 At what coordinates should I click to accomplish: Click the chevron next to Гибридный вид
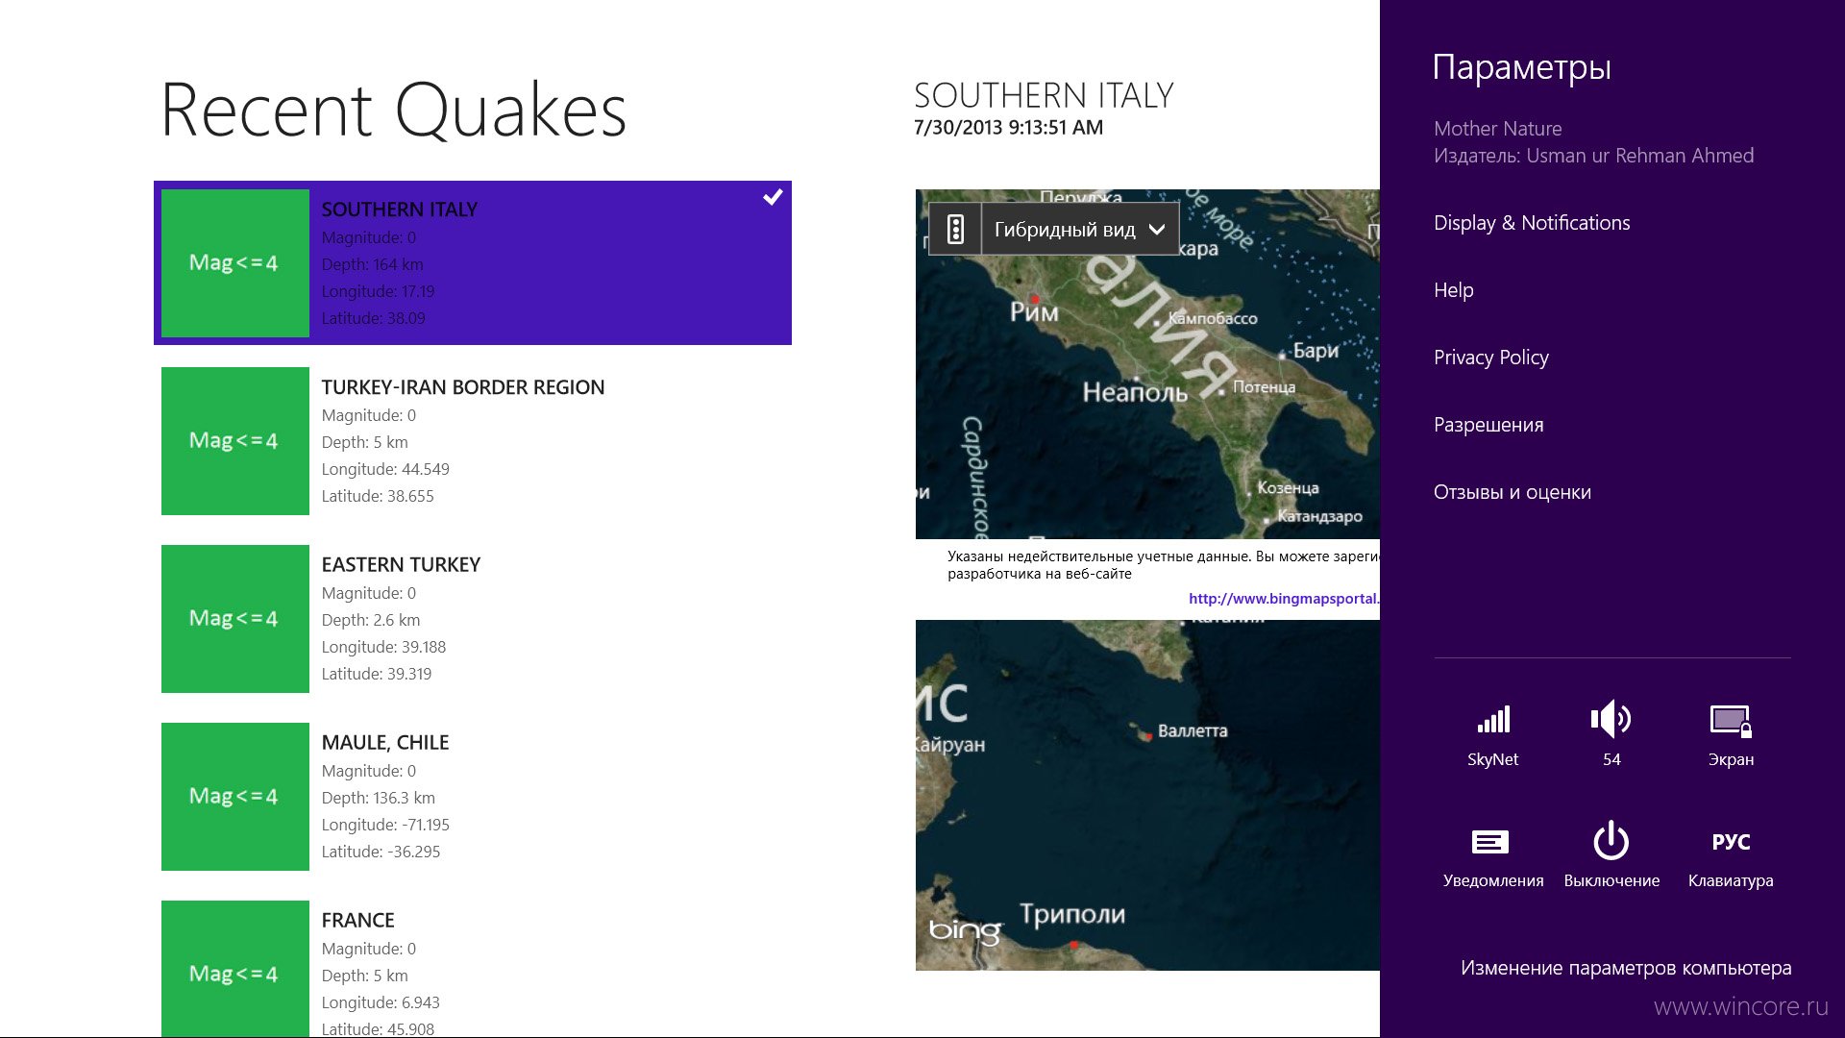pyautogui.click(x=1157, y=230)
